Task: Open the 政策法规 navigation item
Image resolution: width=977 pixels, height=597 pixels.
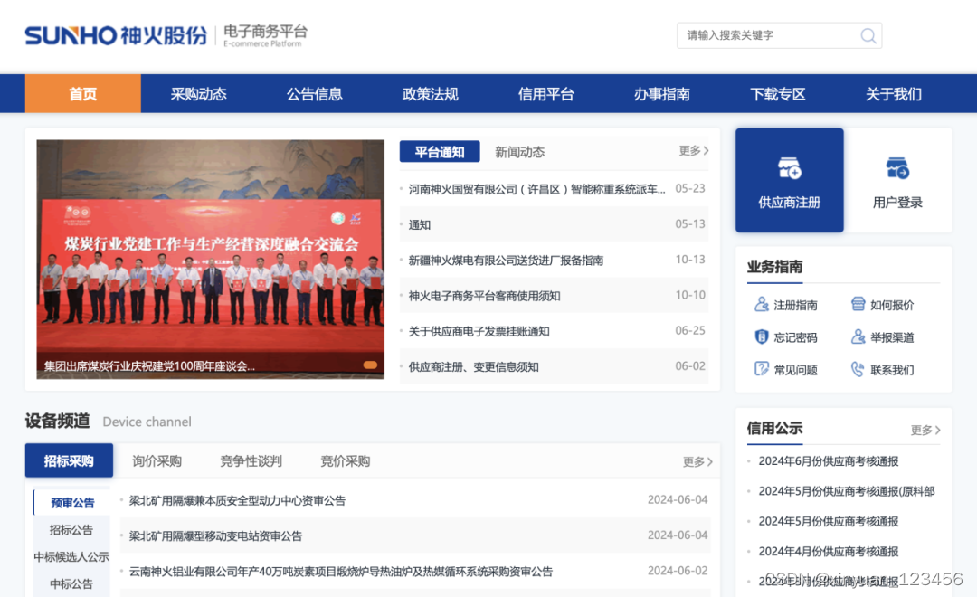Action: 431,93
